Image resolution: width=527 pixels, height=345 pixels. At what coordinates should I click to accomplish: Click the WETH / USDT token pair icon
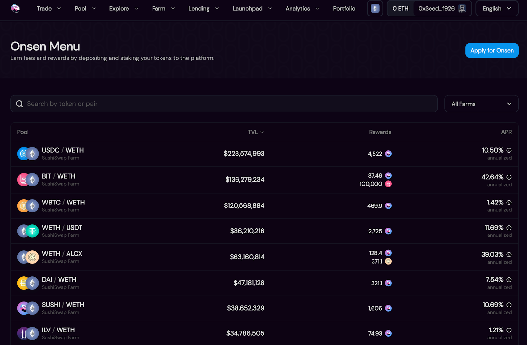click(x=28, y=231)
